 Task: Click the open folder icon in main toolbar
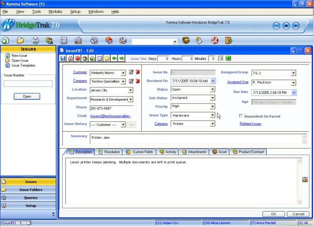tap(20, 41)
